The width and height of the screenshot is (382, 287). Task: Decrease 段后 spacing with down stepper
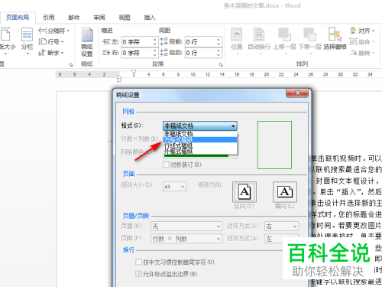219,55
